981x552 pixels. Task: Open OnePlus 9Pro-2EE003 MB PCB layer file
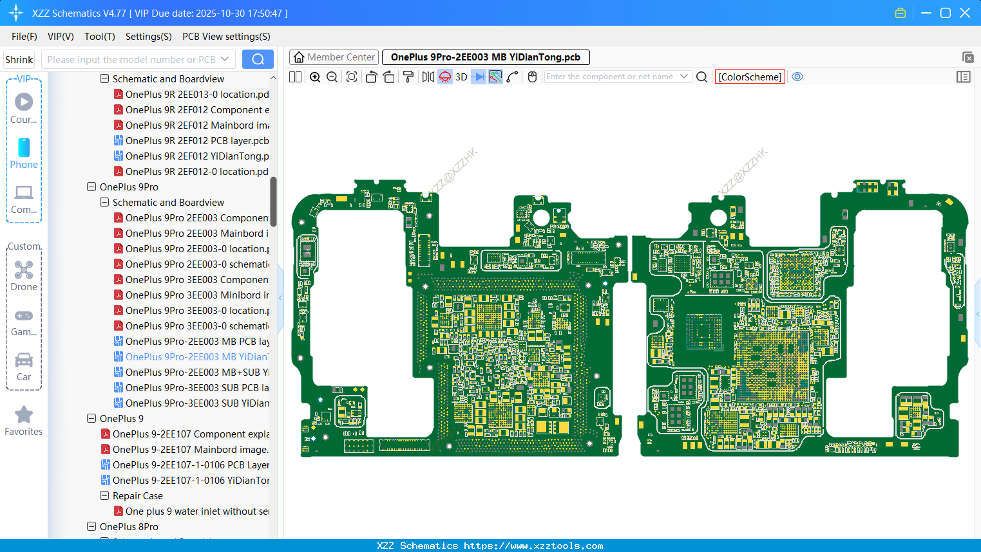[197, 342]
